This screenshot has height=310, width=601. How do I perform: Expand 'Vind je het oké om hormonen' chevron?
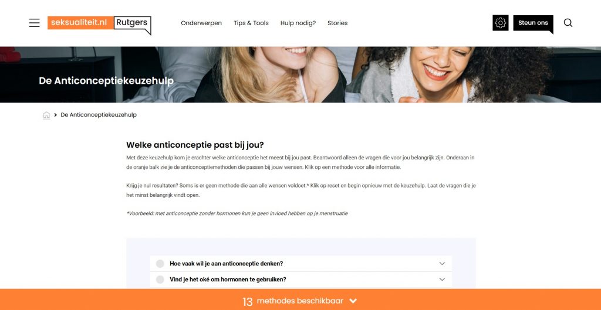[x=442, y=280]
